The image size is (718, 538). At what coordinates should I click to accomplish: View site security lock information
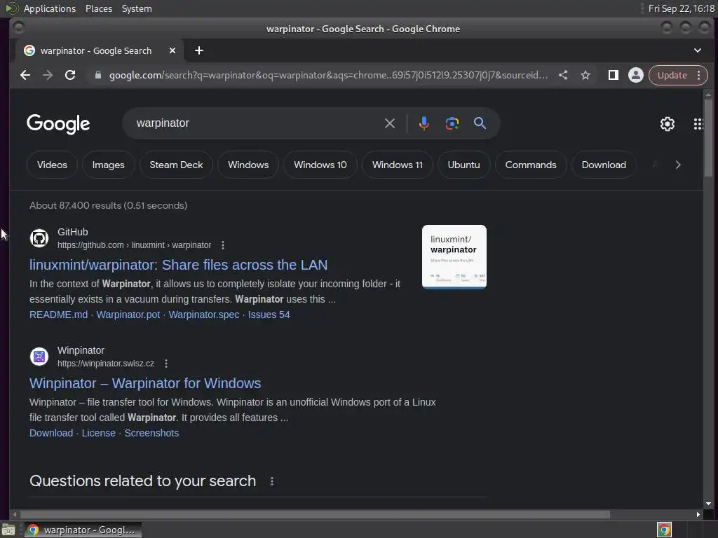point(97,75)
